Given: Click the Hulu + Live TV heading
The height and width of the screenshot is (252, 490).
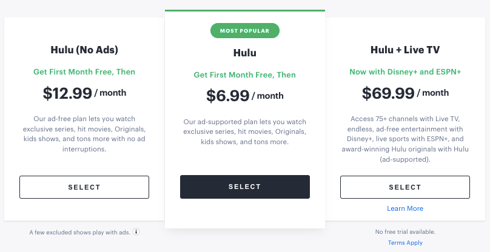Looking at the screenshot, I should click(x=405, y=50).
